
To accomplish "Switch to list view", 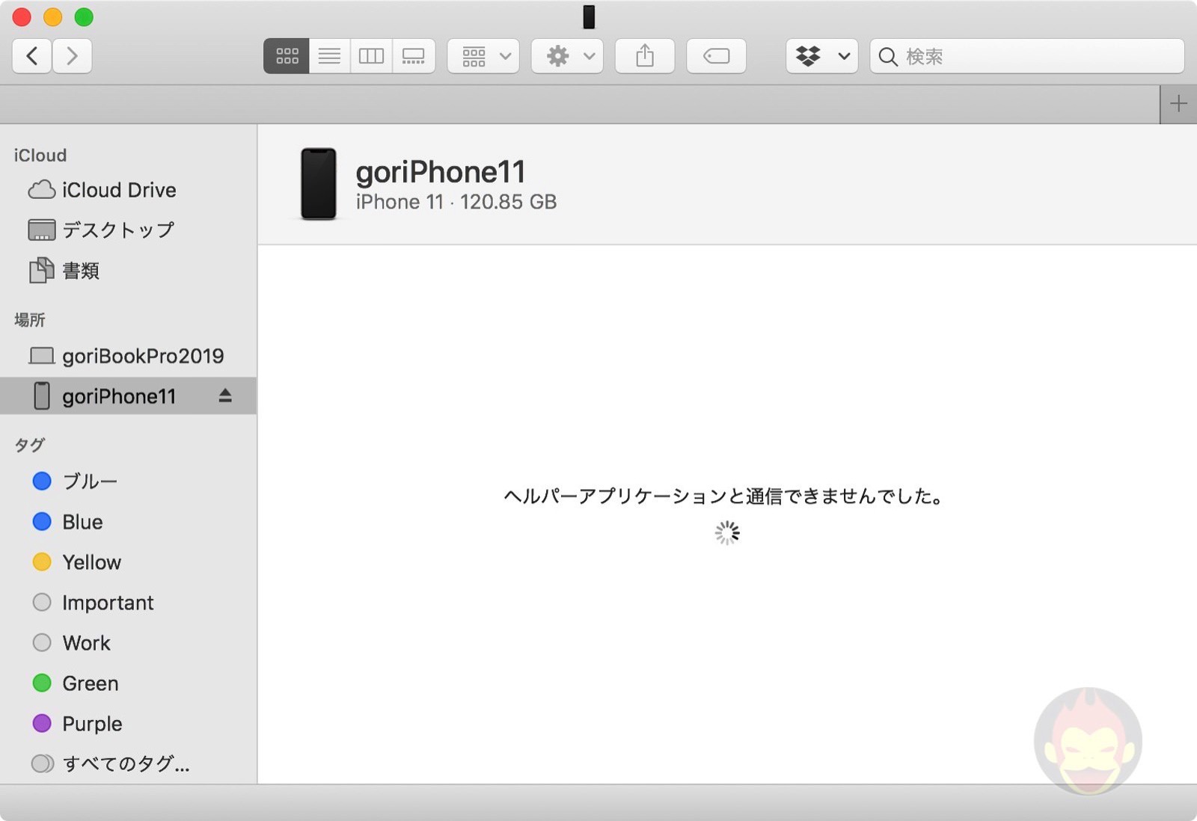I will tap(329, 56).
